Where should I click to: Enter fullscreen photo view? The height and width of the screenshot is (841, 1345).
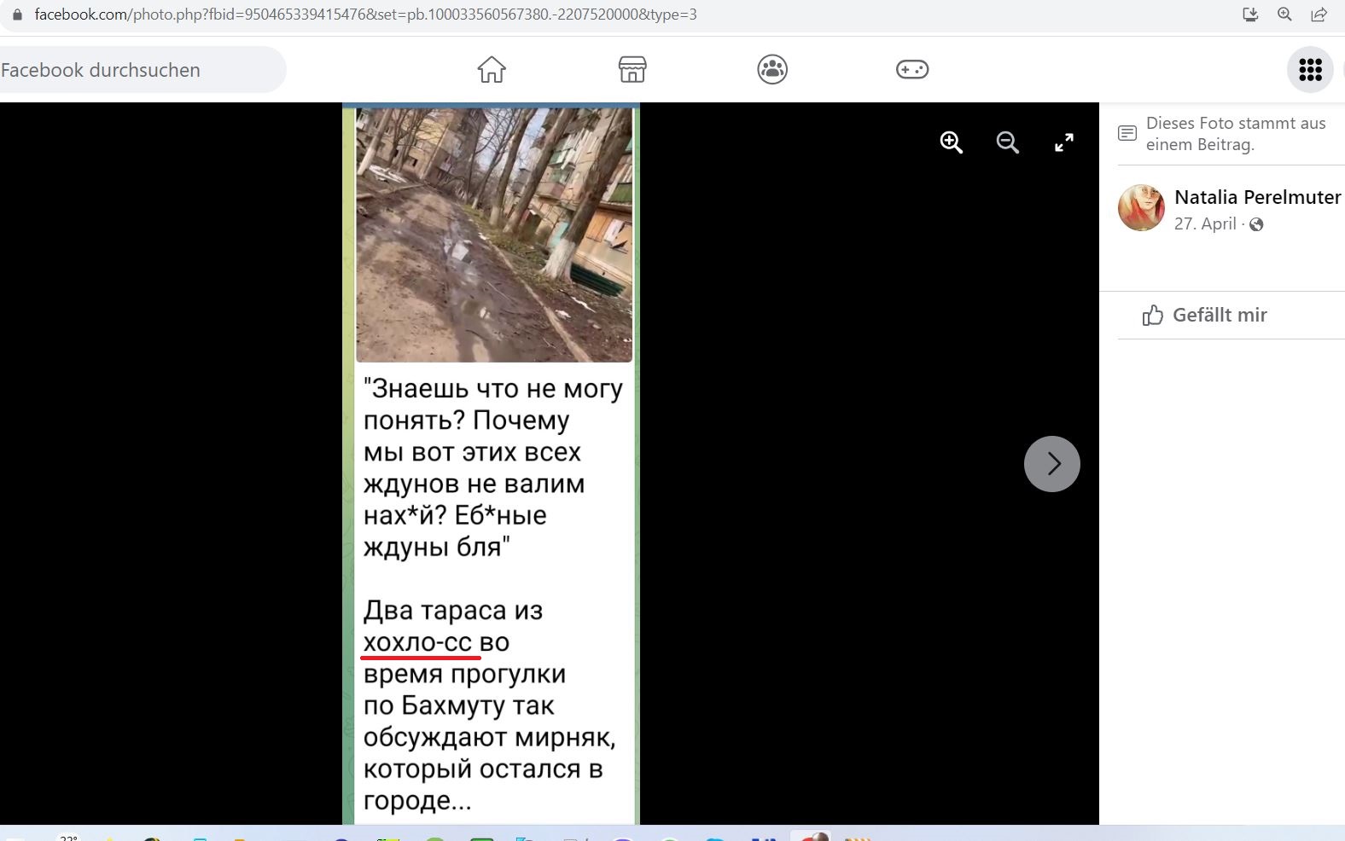point(1064,142)
